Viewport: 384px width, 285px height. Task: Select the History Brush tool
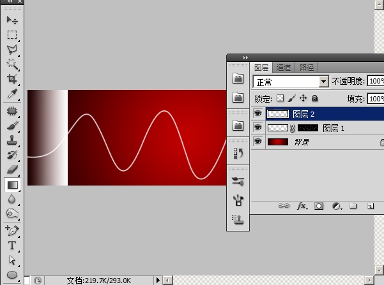tap(12, 155)
